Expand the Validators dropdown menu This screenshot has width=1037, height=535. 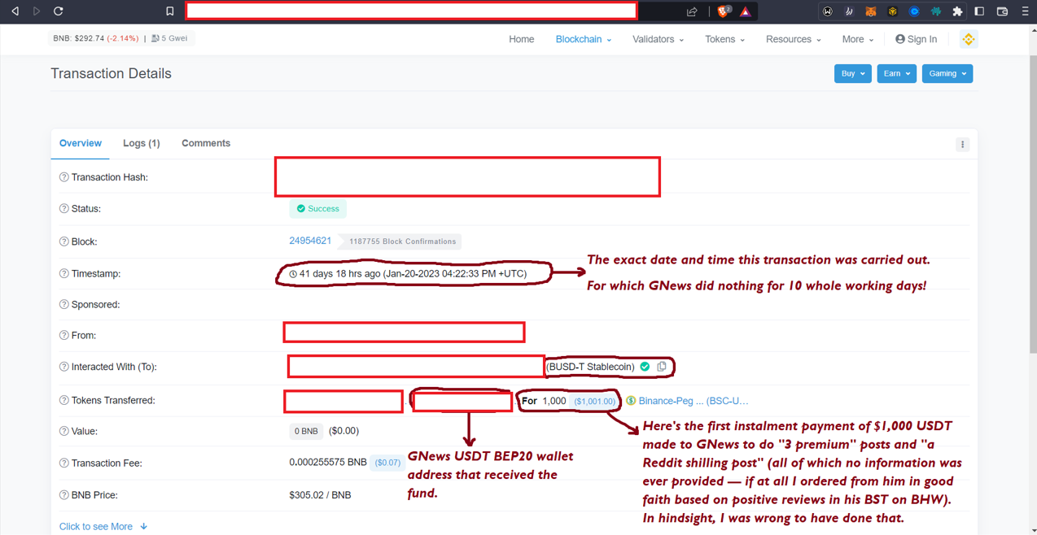(x=658, y=39)
